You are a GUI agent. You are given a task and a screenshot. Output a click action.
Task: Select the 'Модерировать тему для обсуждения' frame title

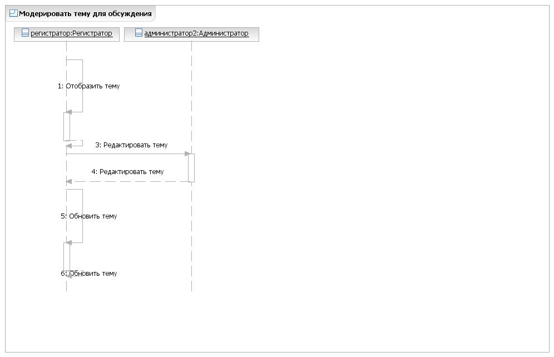[85, 14]
